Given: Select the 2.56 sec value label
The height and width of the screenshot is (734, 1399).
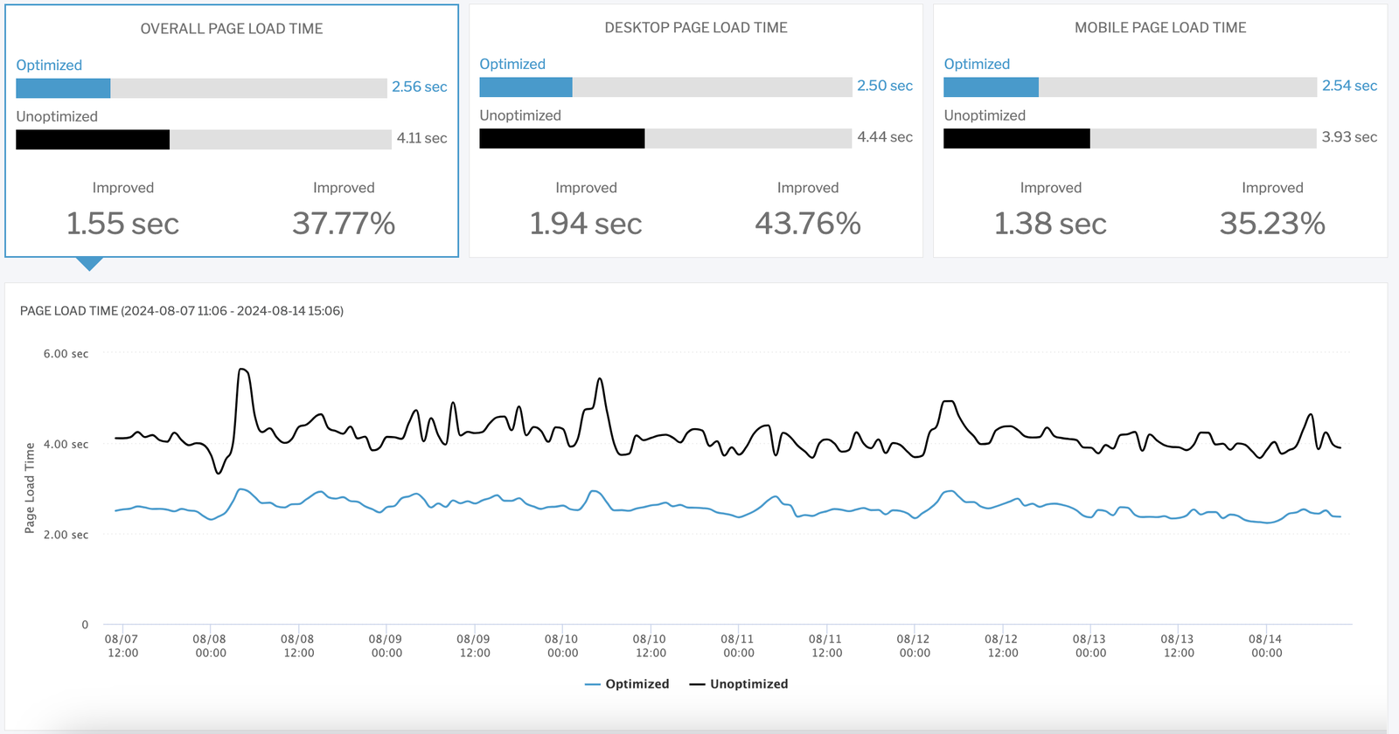Looking at the screenshot, I should point(420,87).
